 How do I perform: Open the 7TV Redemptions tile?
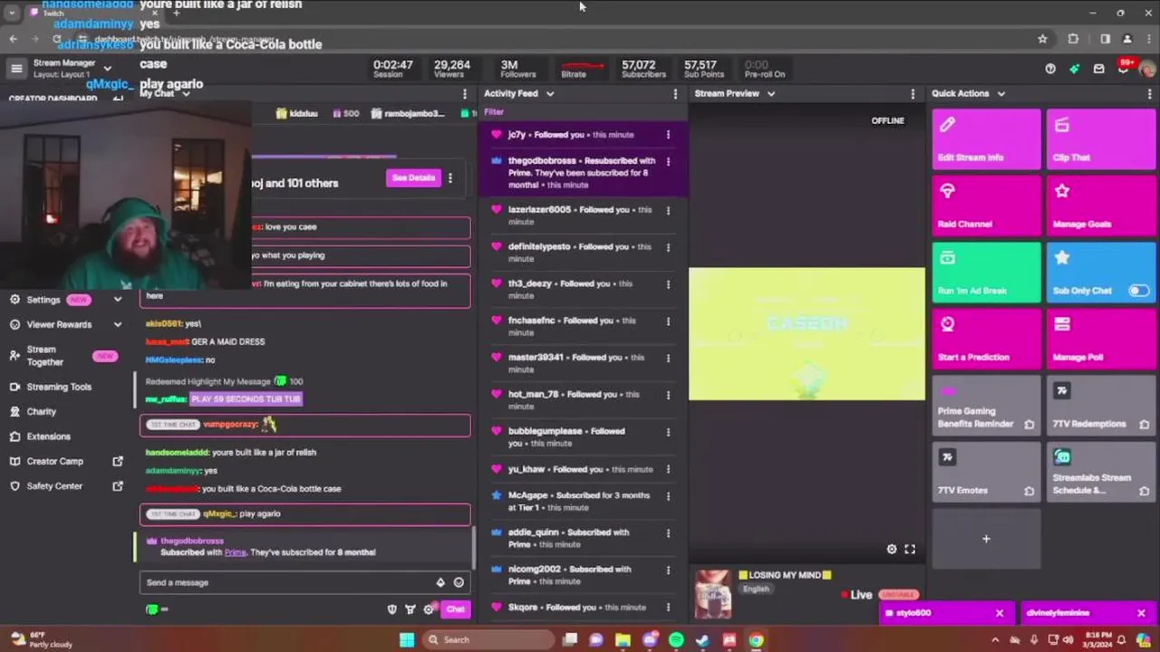[1101, 405]
